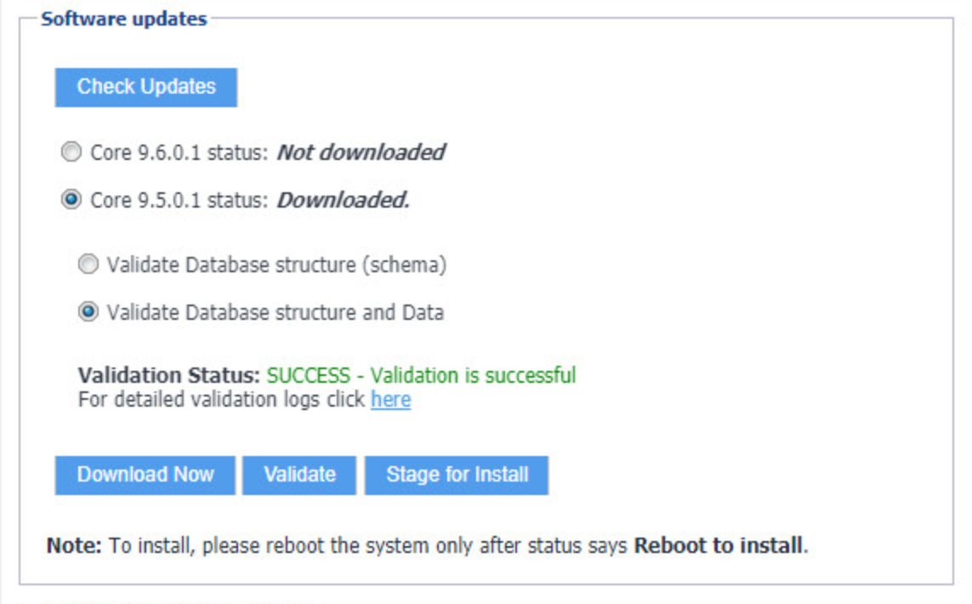Check for new software updates
972x604 pixels.
pyautogui.click(x=145, y=86)
